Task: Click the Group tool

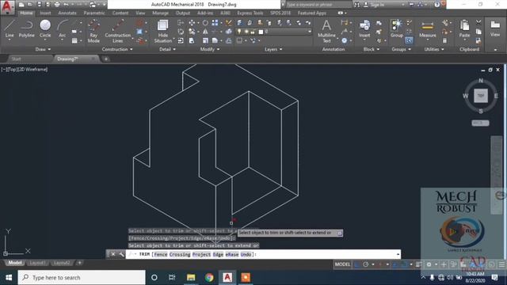Action: pyautogui.click(x=397, y=28)
